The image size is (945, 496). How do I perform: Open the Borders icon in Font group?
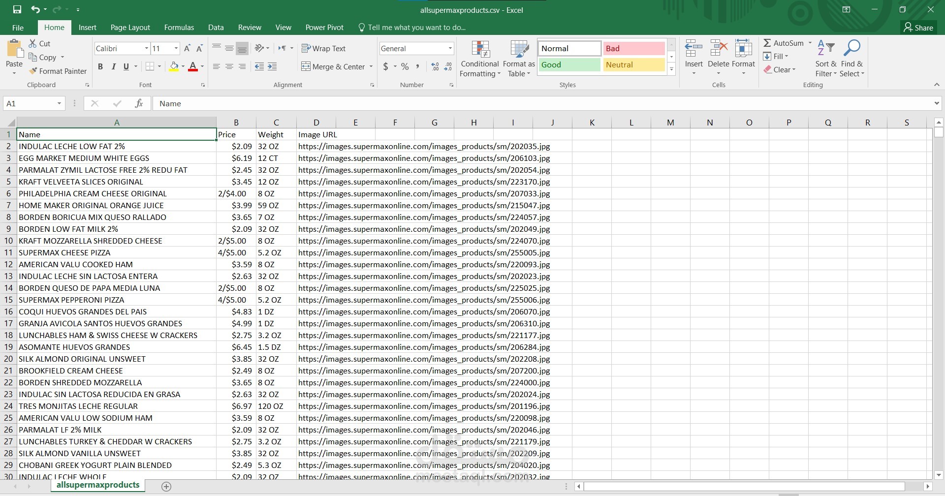point(150,66)
